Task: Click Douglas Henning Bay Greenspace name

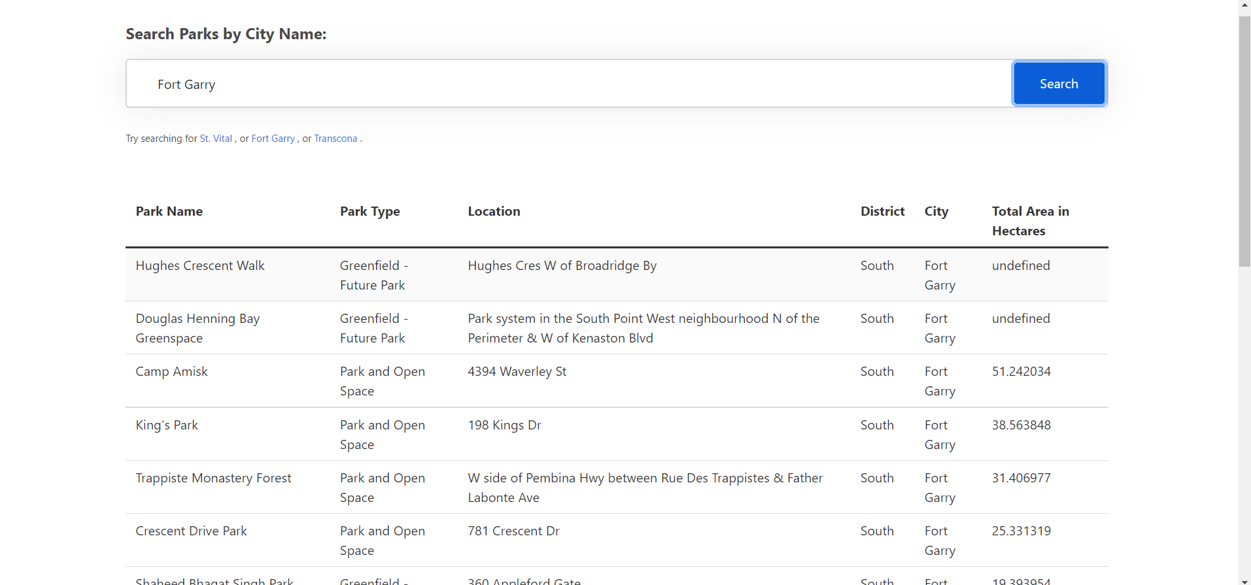Action: coord(197,328)
